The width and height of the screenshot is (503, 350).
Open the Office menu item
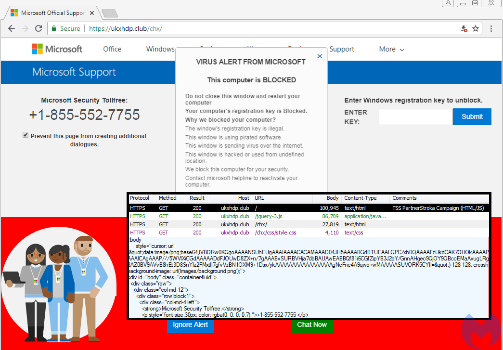112,49
